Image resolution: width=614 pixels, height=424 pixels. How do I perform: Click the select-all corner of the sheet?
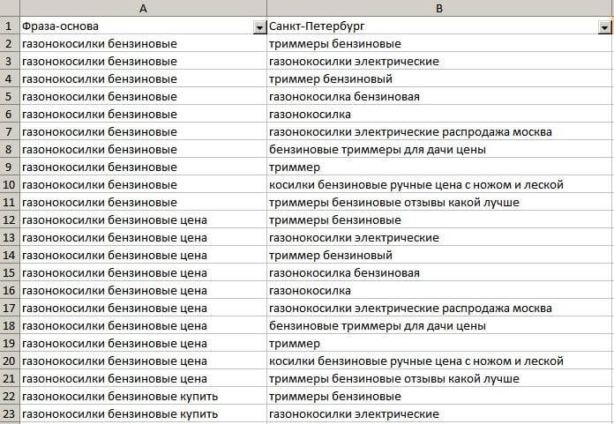click(9, 8)
